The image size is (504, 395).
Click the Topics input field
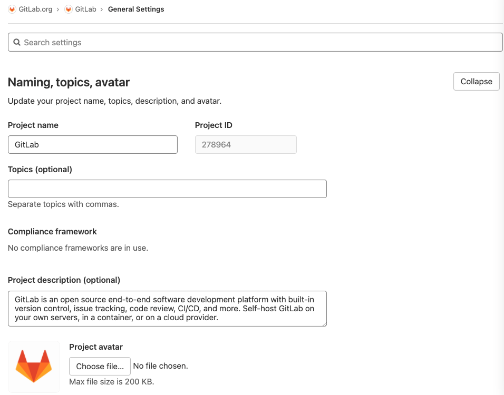pyautogui.click(x=167, y=189)
